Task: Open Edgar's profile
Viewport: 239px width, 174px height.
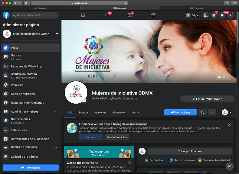Action: (192, 15)
